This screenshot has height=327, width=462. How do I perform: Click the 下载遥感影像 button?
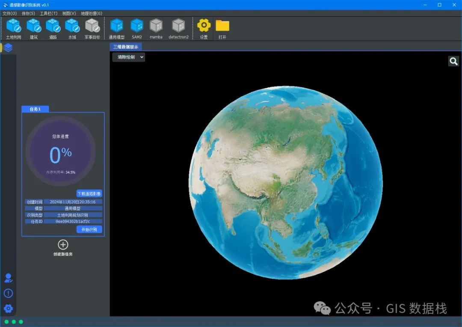[89, 193]
